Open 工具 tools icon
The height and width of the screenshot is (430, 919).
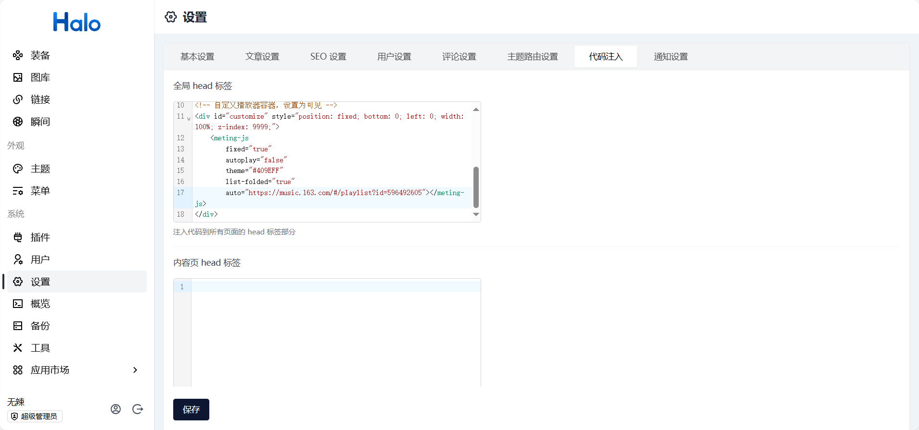tap(18, 348)
